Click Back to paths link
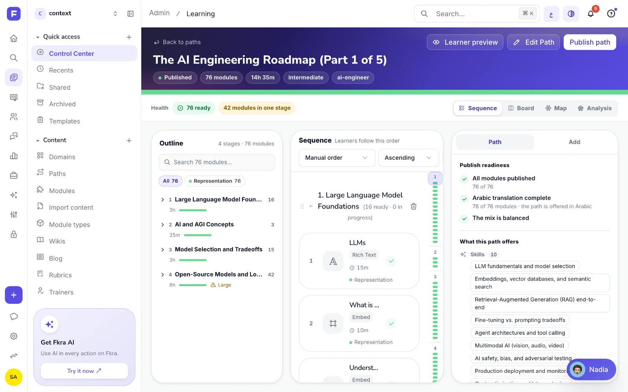This screenshot has height=392, width=628. click(177, 42)
